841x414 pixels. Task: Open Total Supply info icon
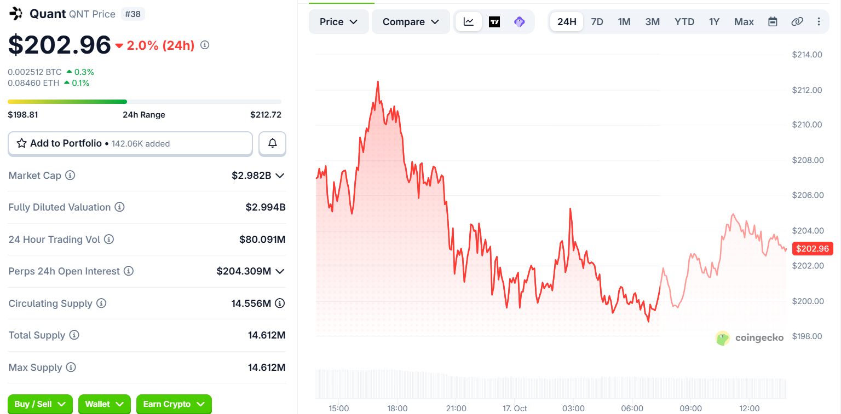click(74, 335)
